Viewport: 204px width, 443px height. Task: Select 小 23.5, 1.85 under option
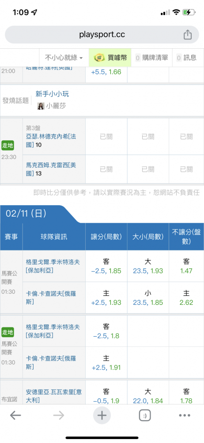tap(148, 298)
